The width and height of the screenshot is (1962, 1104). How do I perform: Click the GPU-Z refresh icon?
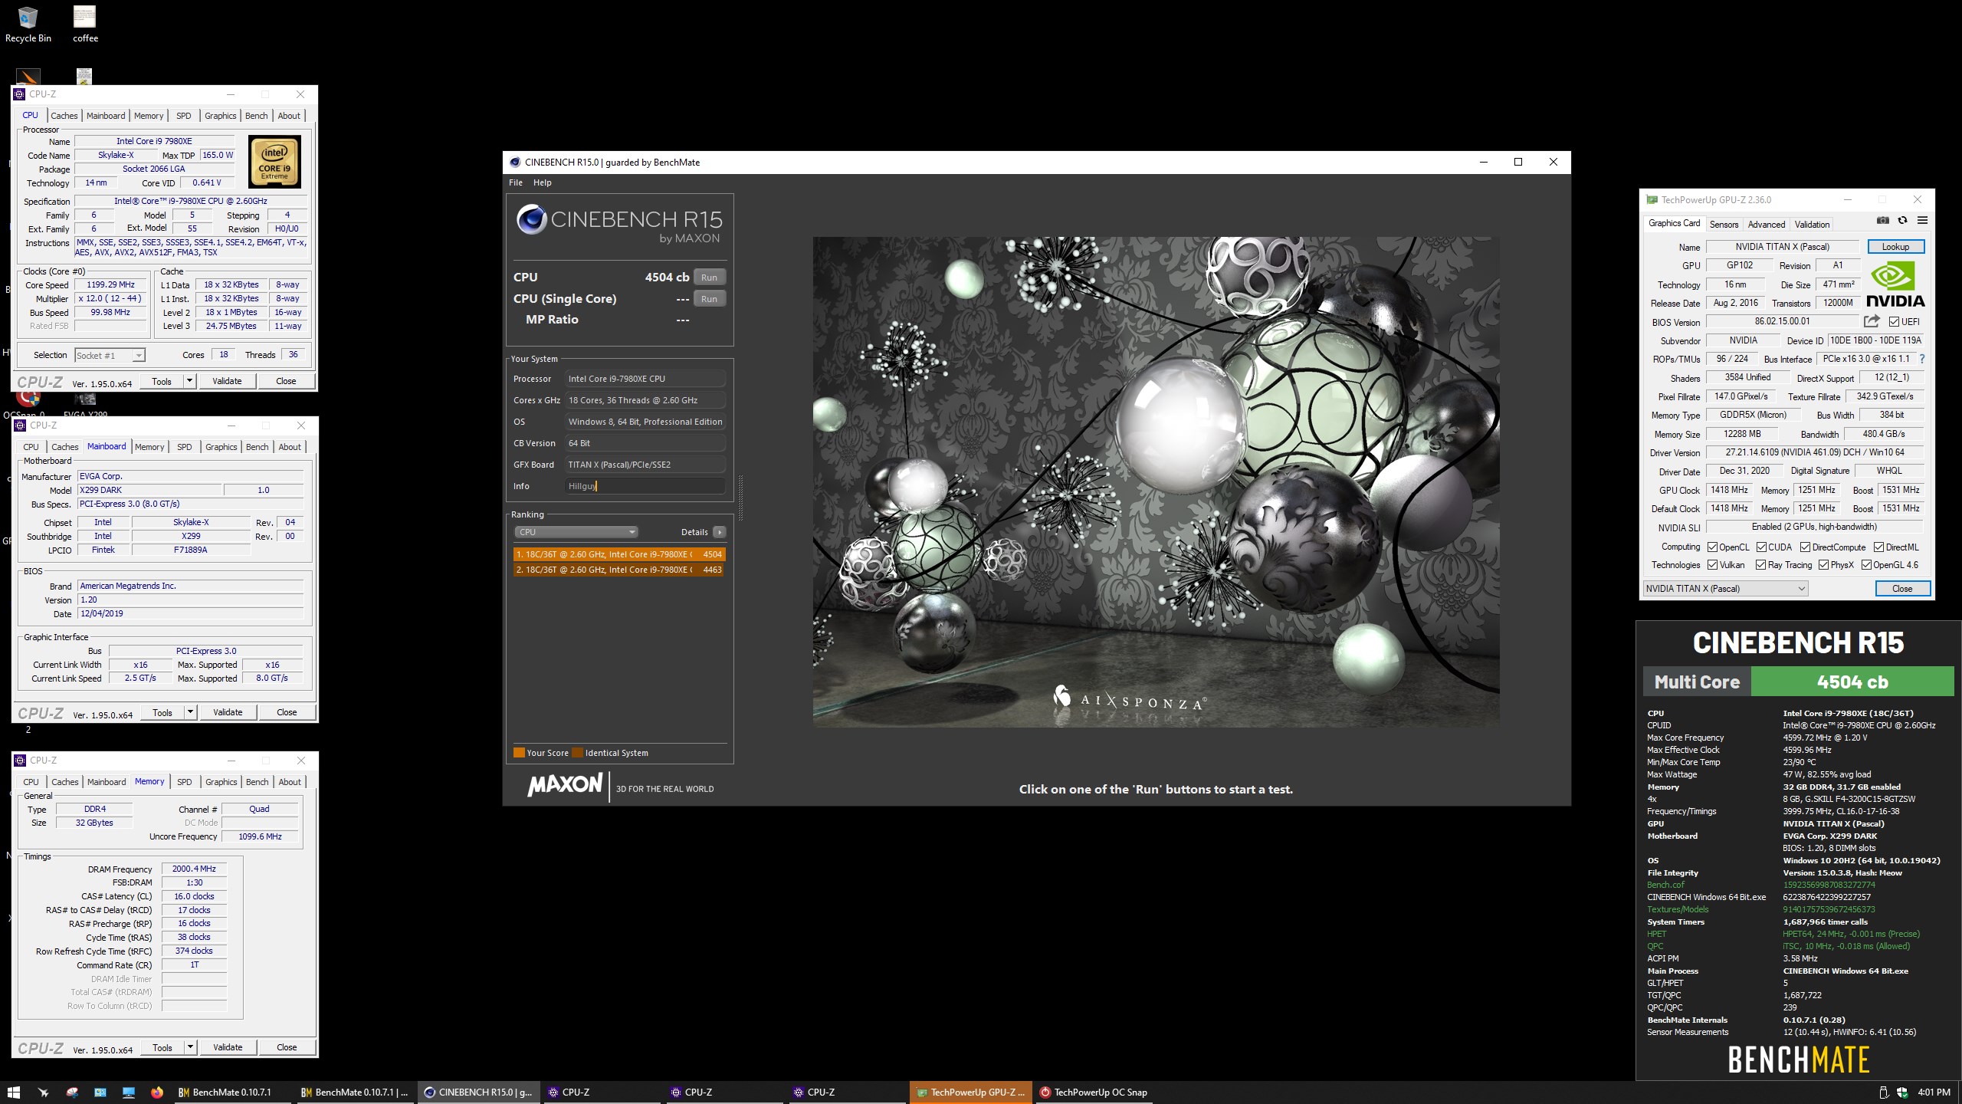(1902, 221)
